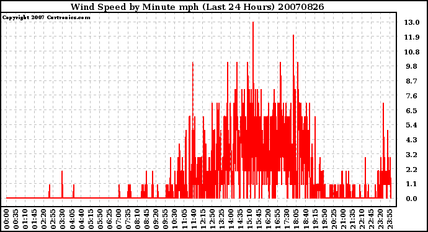Click the 02:20 time label
Screen dimensions: 428x232
44,220
